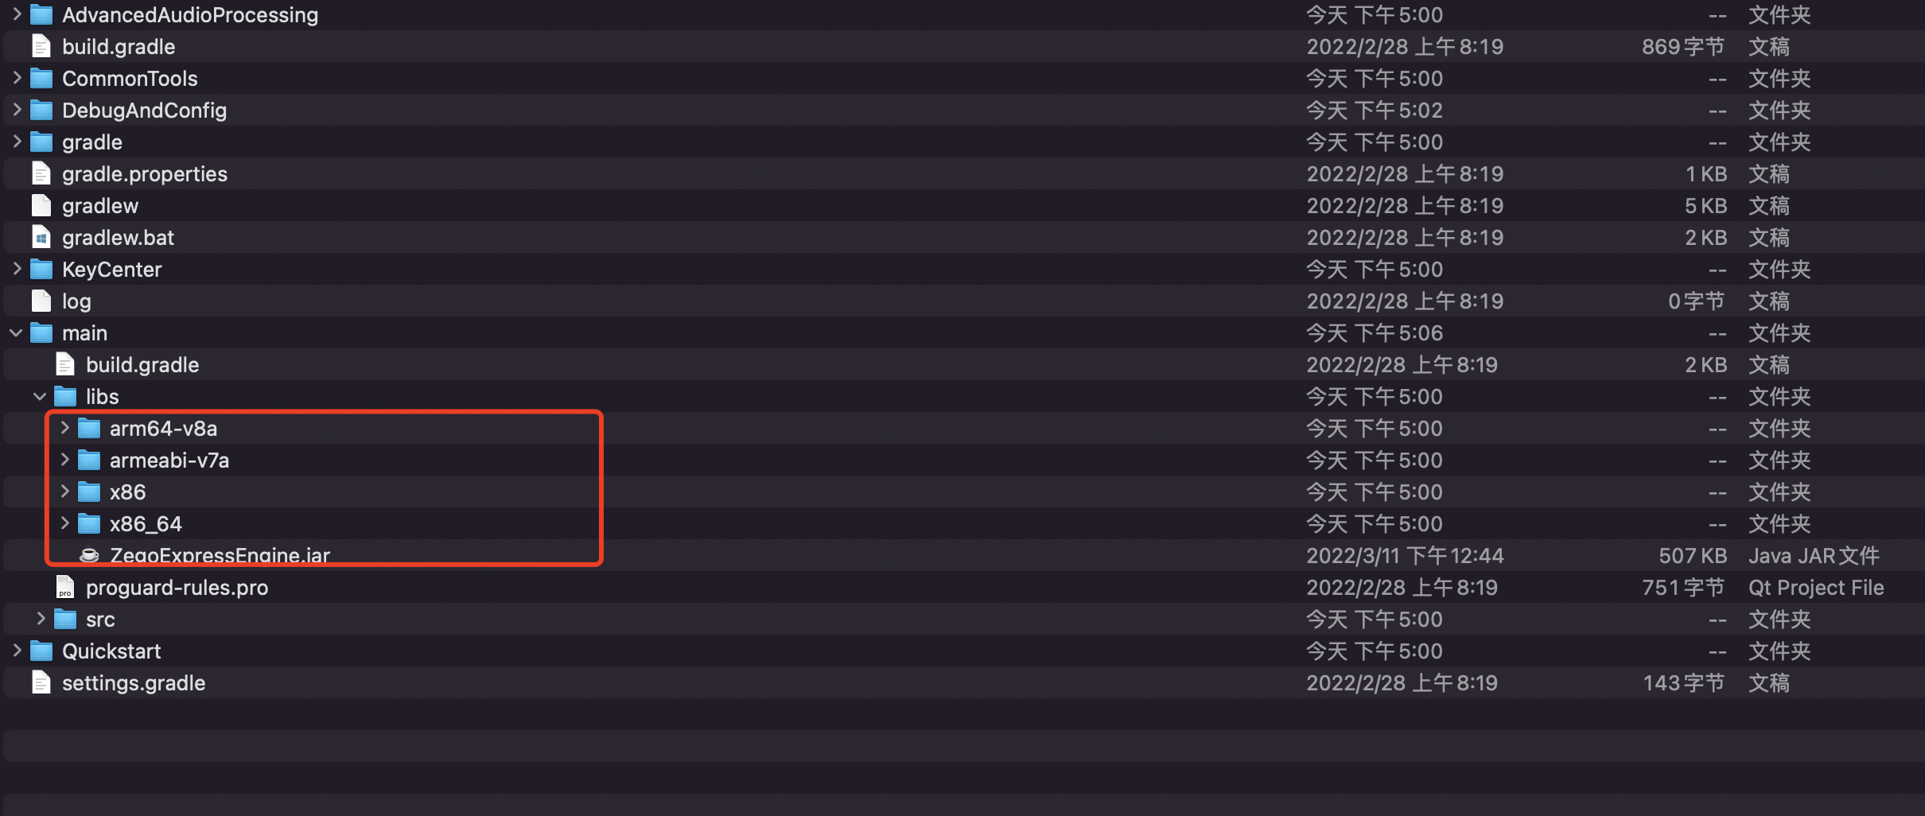This screenshot has width=1925, height=816.
Task: Collapse the libs folder
Action: click(x=40, y=396)
